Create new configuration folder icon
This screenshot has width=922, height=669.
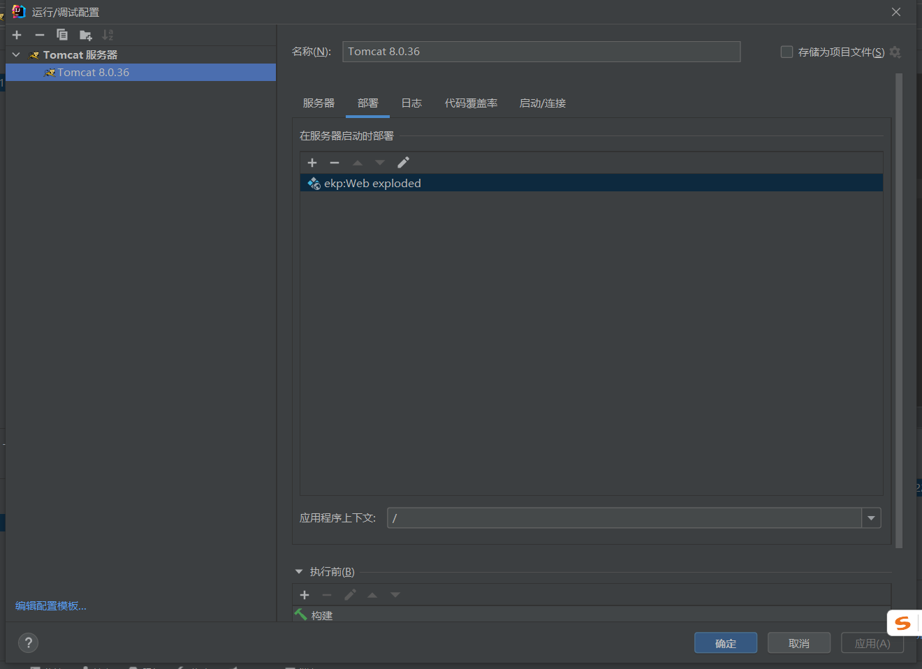pyautogui.click(x=86, y=35)
